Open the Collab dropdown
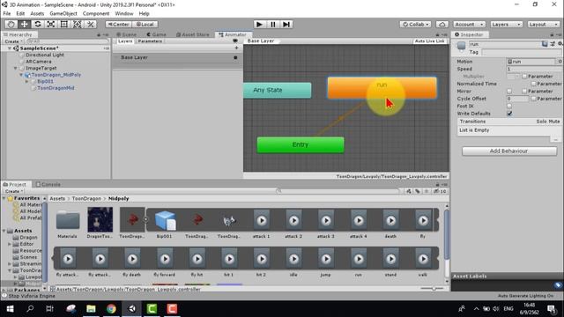This screenshot has height=317, width=564. click(x=415, y=24)
